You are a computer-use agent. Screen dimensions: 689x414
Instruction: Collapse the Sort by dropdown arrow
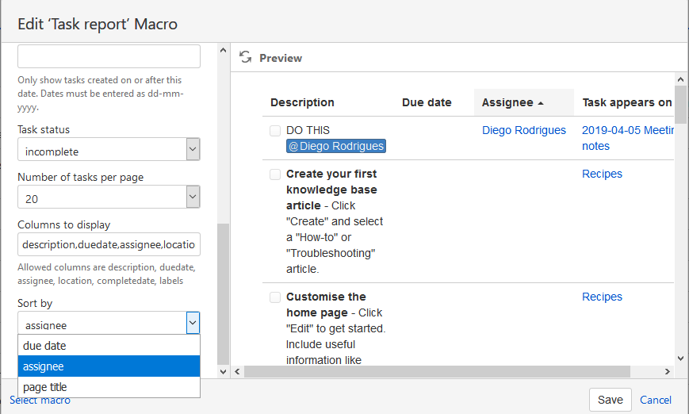tap(193, 323)
